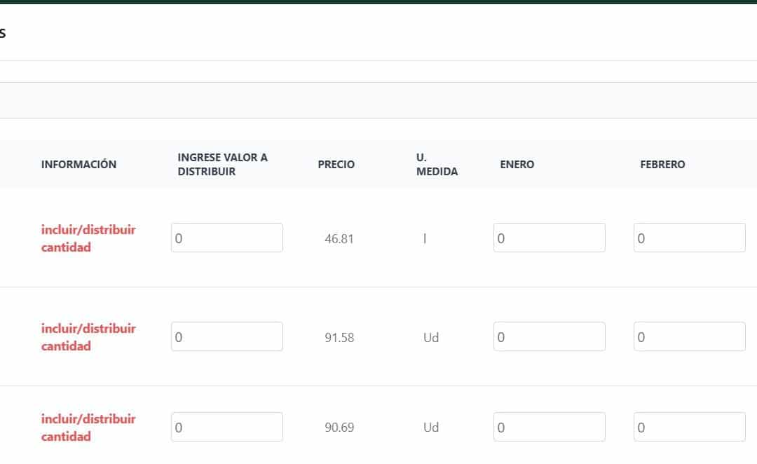Focus the value-to-distribute input in 46.81 row
The width and height of the screenshot is (757, 464).
(227, 238)
